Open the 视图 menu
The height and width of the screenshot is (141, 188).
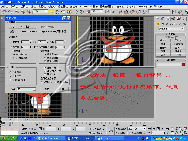[42, 7]
